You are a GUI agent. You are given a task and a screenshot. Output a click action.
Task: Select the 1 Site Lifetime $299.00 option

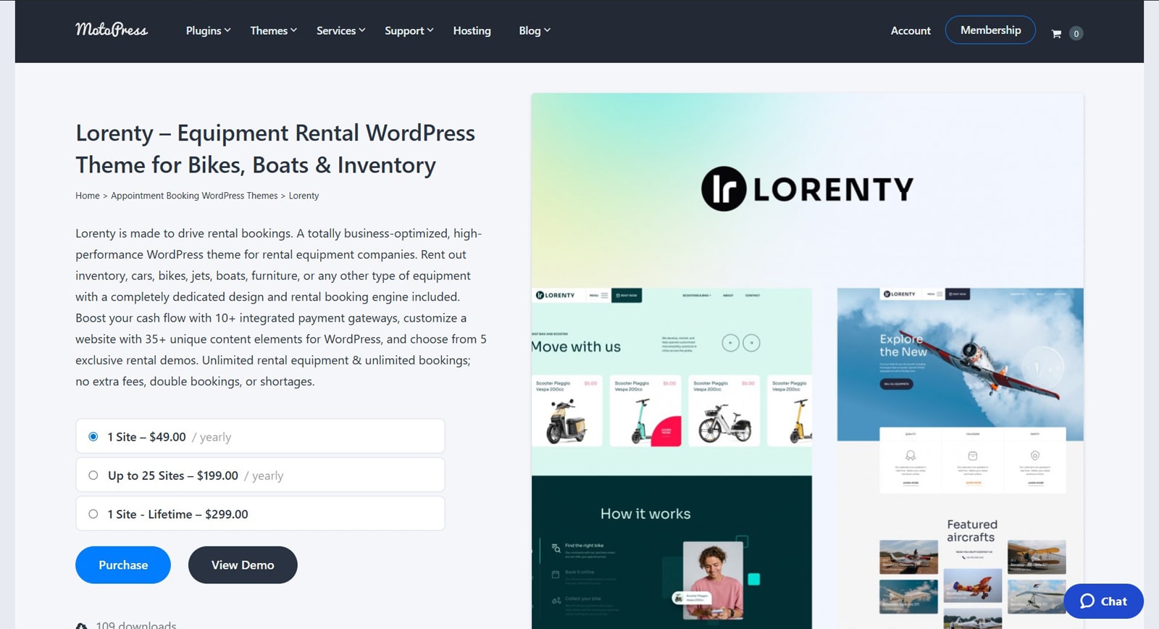(x=260, y=514)
